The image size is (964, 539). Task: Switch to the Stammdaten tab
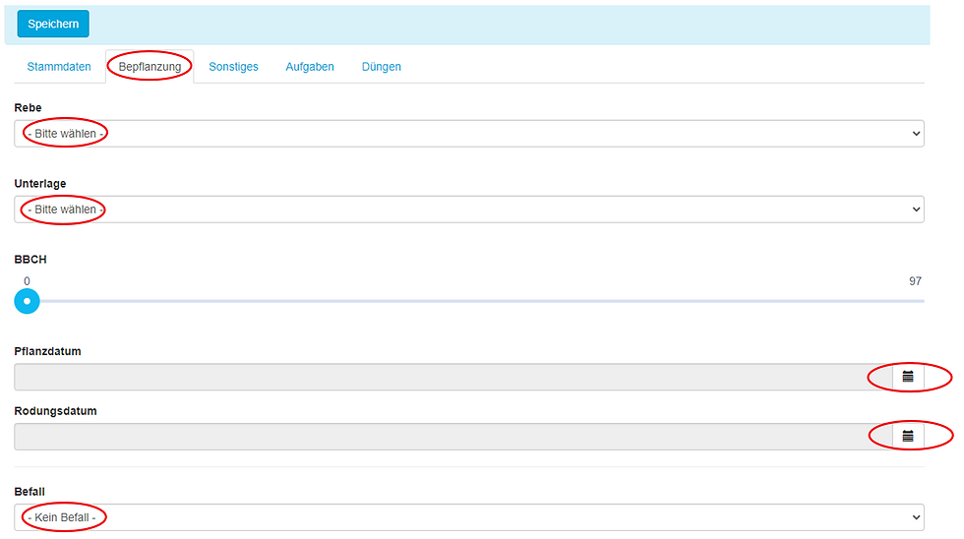pos(59,66)
